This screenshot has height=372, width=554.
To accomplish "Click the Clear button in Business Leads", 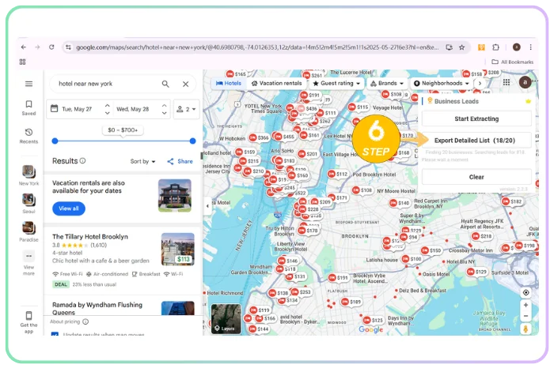I will (476, 177).
